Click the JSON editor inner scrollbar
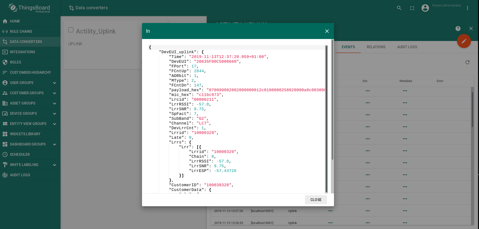 click(326, 119)
